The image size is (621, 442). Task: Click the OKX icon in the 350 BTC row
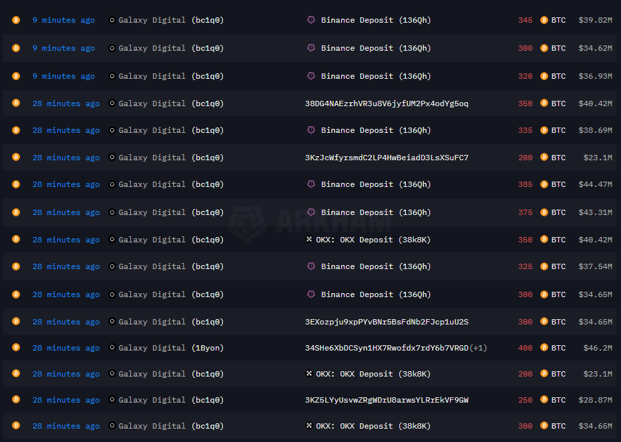coord(309,239)
